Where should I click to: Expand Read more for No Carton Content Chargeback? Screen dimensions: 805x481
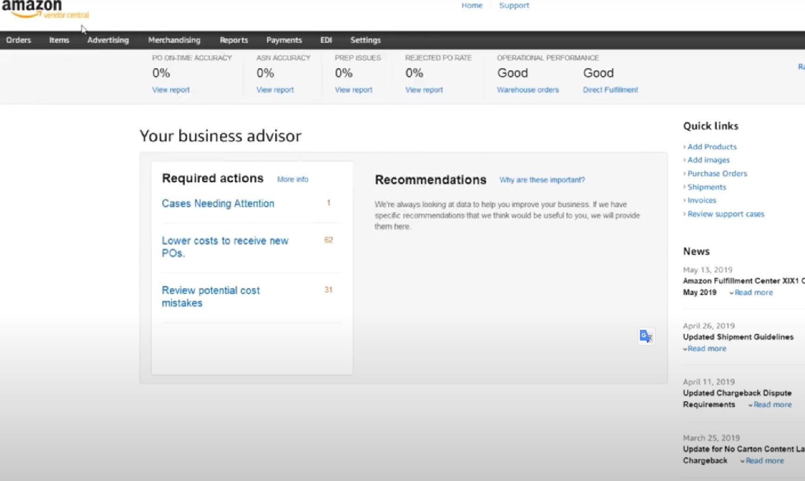coord(764,461)
